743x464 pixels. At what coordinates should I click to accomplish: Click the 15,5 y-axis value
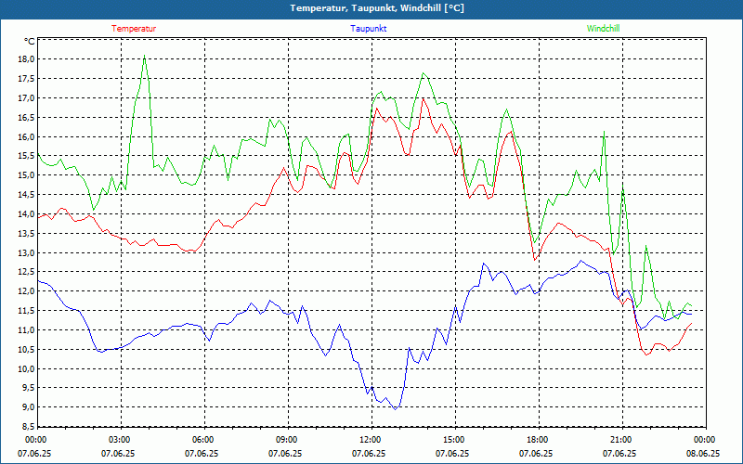(x=27, y=156)
